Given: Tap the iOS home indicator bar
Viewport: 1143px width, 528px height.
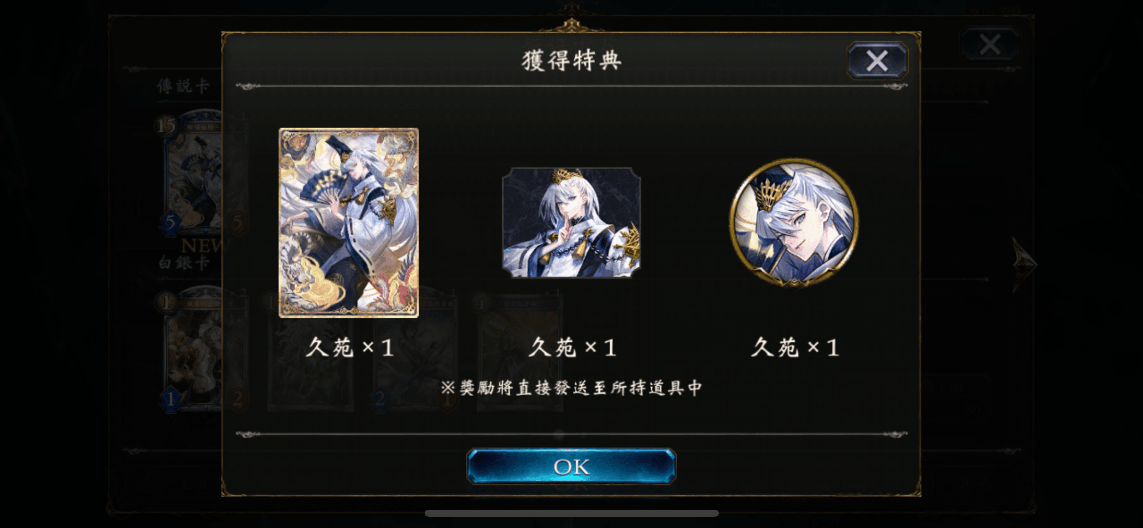Looking at the screenshot, I should coord(571,513).
